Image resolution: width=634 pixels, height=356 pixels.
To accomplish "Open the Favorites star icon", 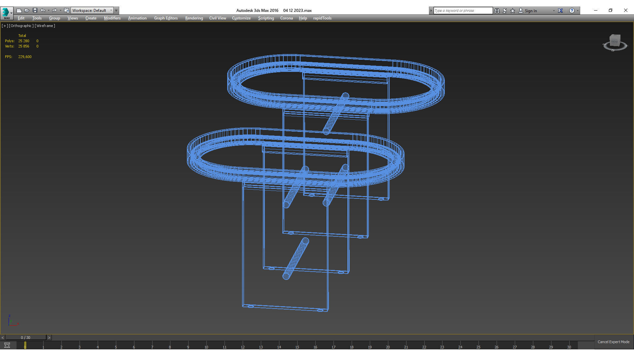I will pos(513,11).
